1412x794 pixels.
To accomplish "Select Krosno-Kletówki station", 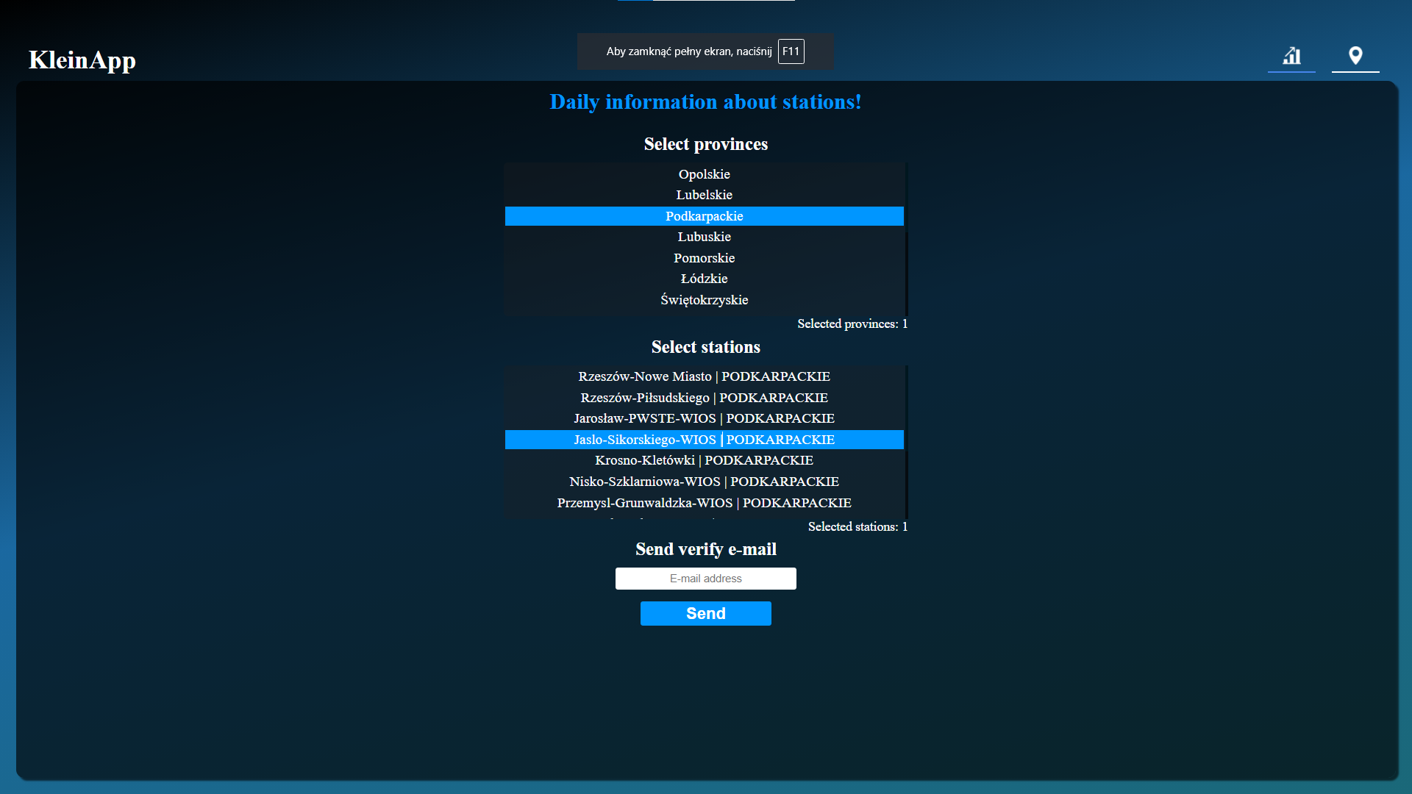I will tap(704, 460).
